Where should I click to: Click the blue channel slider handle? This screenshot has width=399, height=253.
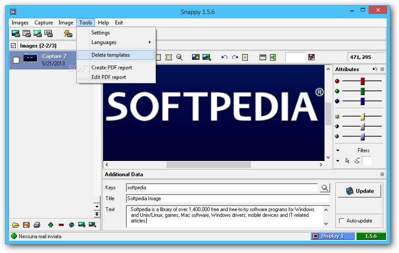[x=362, y=101]
